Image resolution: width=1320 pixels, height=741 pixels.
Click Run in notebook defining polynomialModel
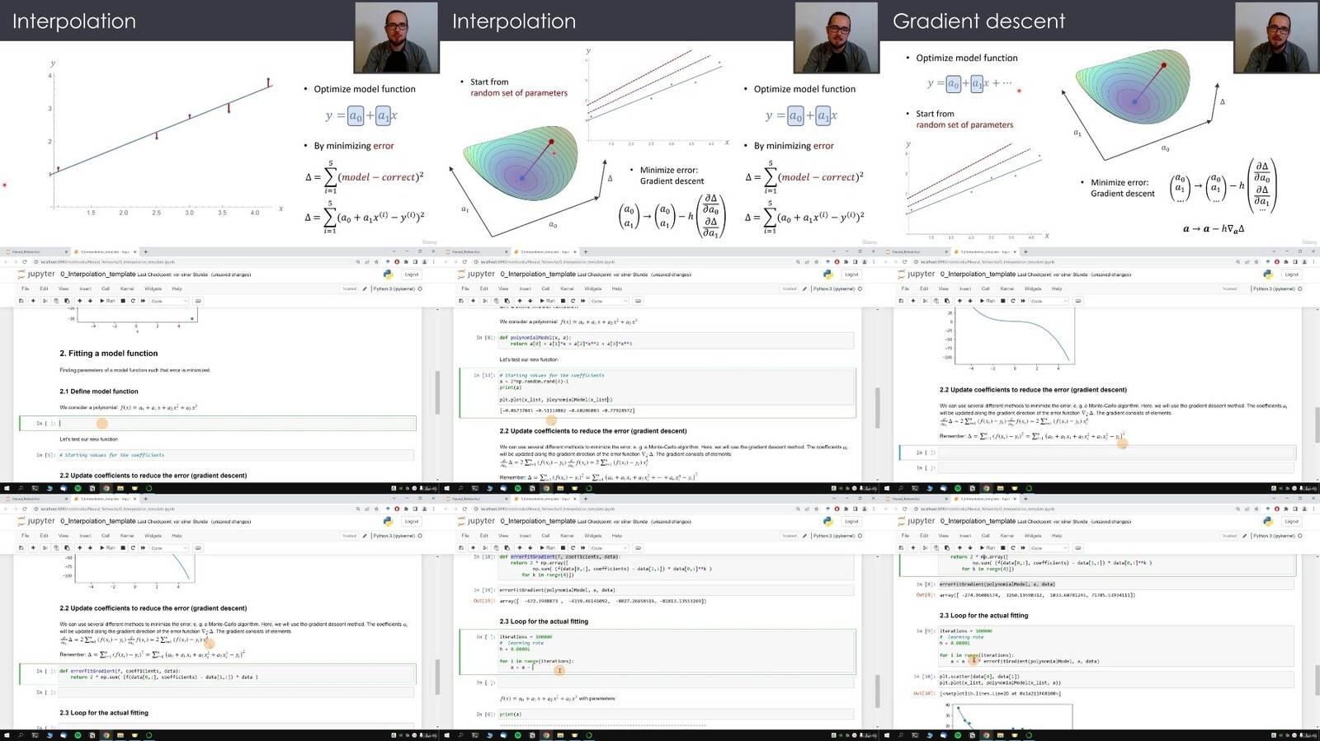(x=547, y=301)
